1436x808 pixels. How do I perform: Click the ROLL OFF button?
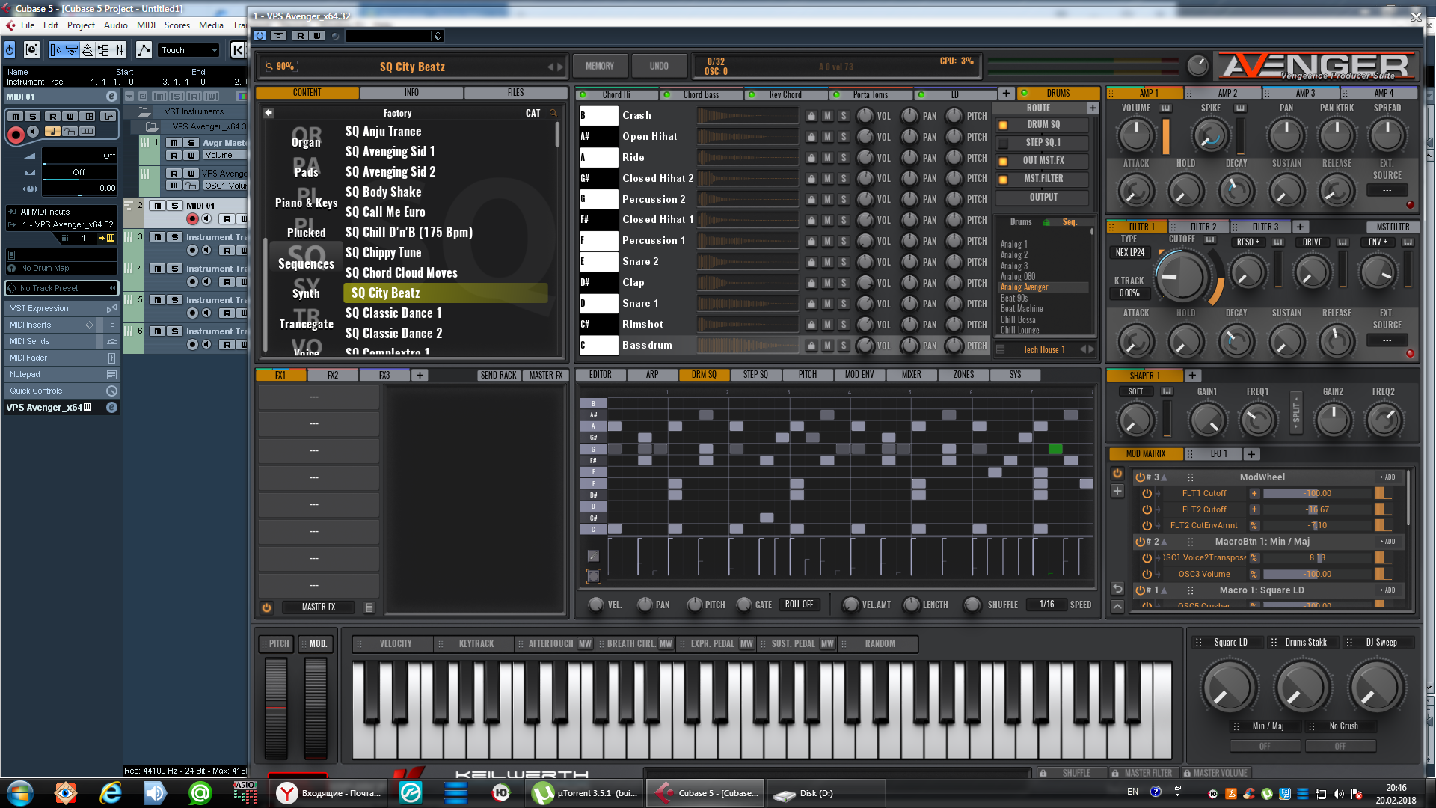pyautogui.click(x=799, y=605)
